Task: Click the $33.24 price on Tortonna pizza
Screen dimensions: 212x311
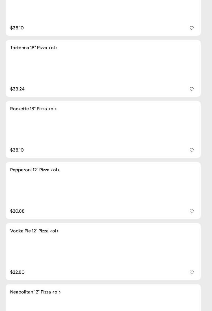Action: [17, 89]
